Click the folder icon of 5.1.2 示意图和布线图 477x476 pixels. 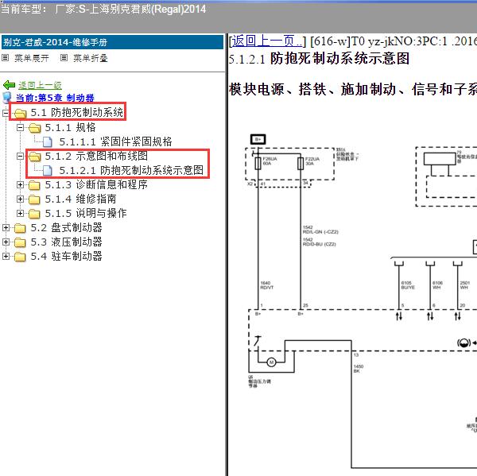click(x=35, y=157)
